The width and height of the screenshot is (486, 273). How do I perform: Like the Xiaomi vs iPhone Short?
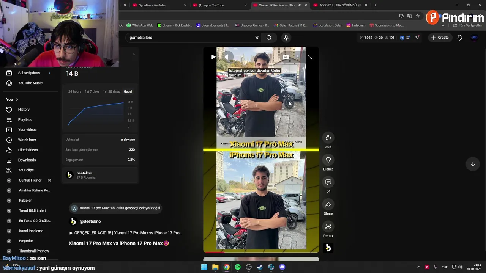point(328,138)
